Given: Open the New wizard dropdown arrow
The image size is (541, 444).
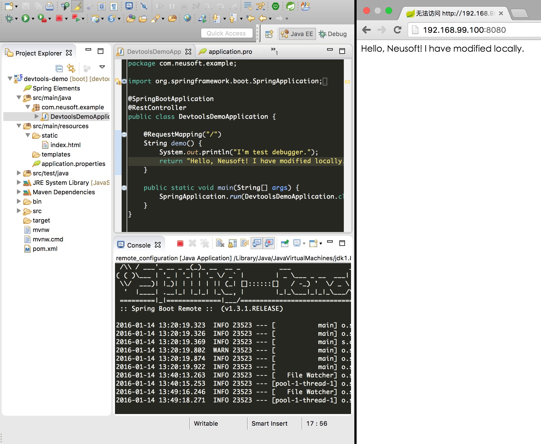Looking at the screenshot, I should tap(16, 6).
